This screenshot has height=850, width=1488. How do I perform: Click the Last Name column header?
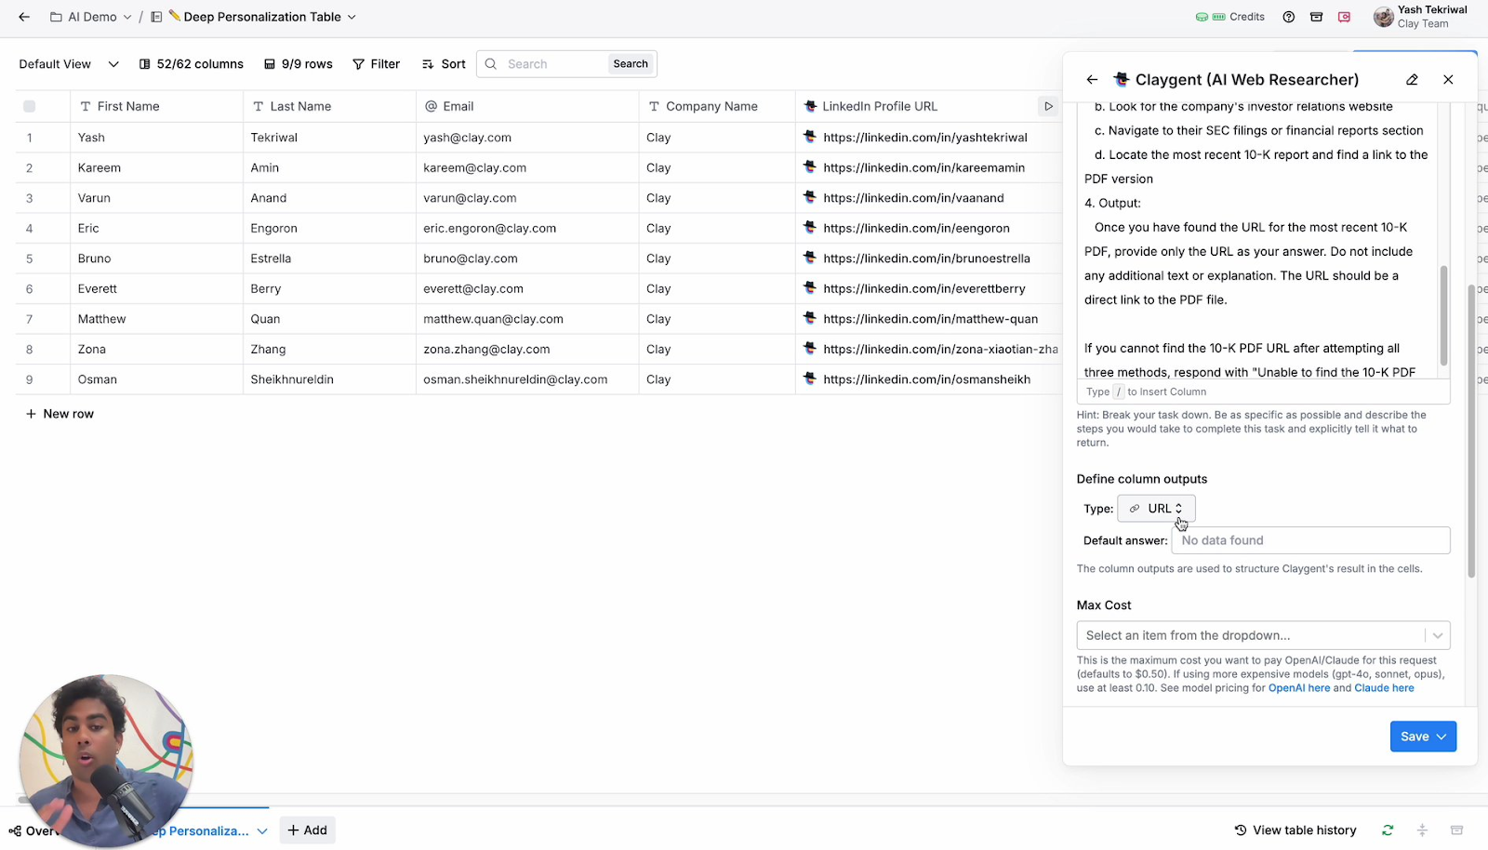point(329,106)
